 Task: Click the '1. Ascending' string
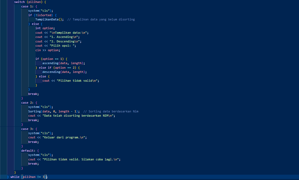pyautogui.click(x=64, y=37)
